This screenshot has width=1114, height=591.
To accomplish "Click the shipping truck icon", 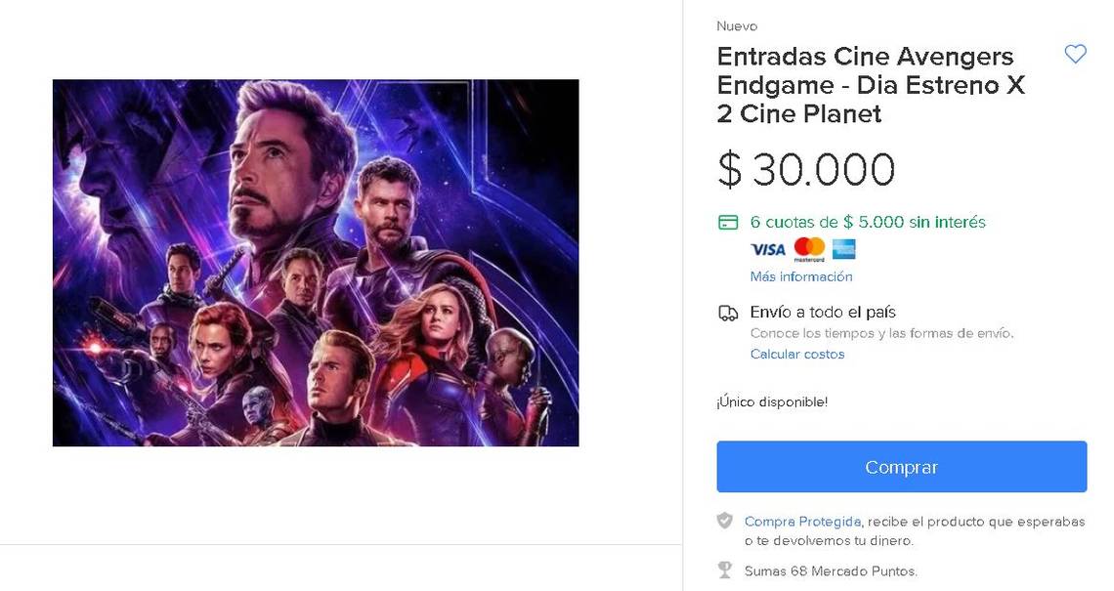I will click(x=727, y=314).
